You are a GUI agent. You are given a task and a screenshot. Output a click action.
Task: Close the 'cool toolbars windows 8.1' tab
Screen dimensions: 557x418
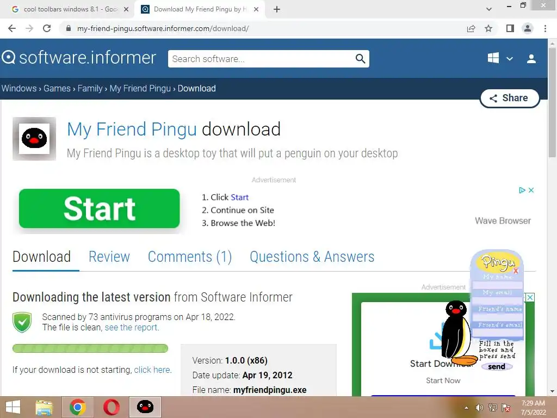point(126,9)
